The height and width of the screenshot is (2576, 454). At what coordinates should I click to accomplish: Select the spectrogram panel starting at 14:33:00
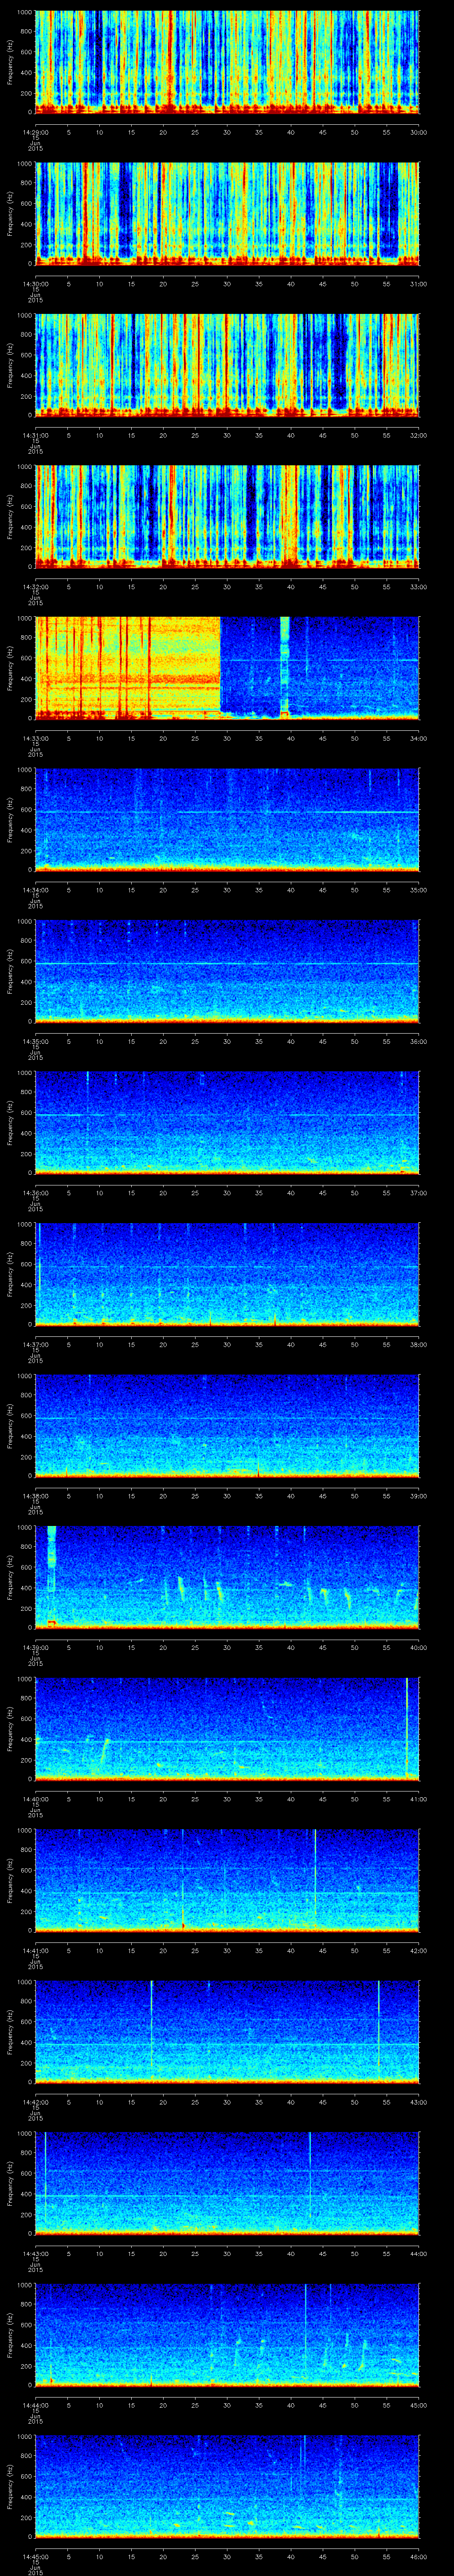(227, 668)
